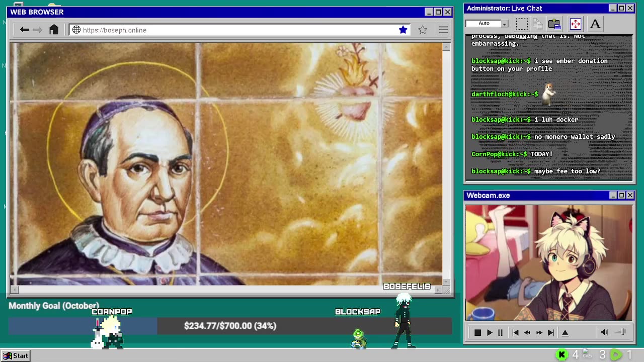Image resolution: width=644 pixels, height=362 pixels.
Task: Close the Live Chat window
Action: coord(630,8)
